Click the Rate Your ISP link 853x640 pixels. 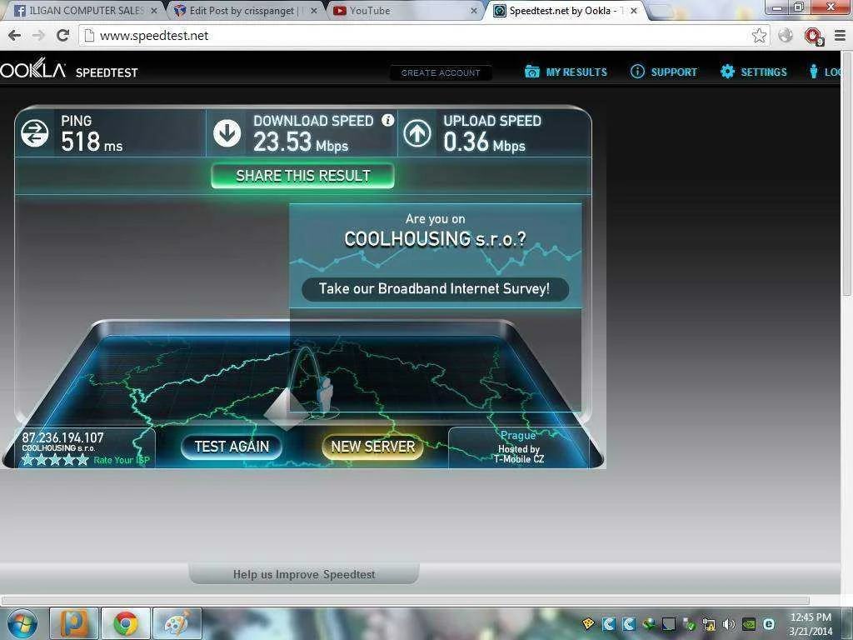pos(122,460)
